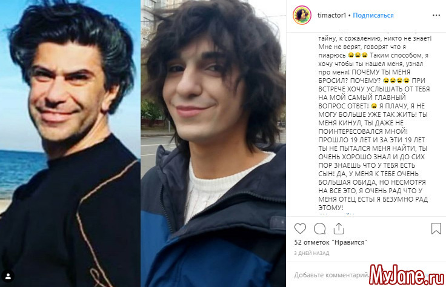Open the timactor1 profile avatar

[x=302, y=15]
